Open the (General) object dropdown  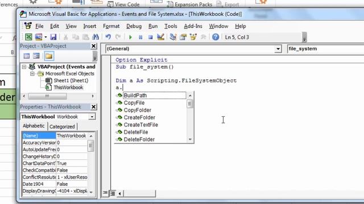pyautogui.click(x=278, y=49)
